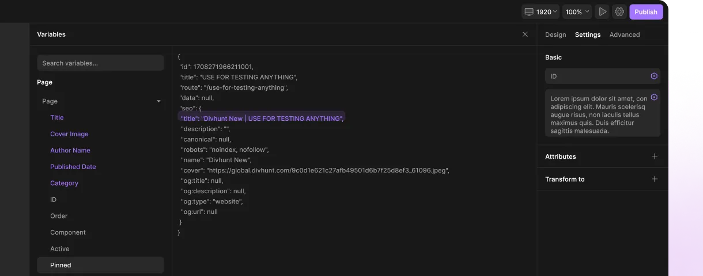This screenshot has width=703, height=276.
Task: Select the Category variable
Action: (64, 183)
